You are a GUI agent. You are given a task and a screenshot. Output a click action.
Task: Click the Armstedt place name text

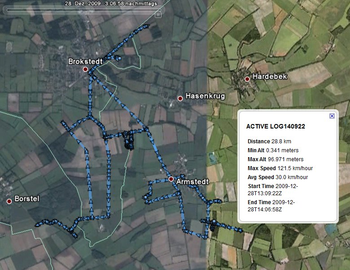[192, 182]
